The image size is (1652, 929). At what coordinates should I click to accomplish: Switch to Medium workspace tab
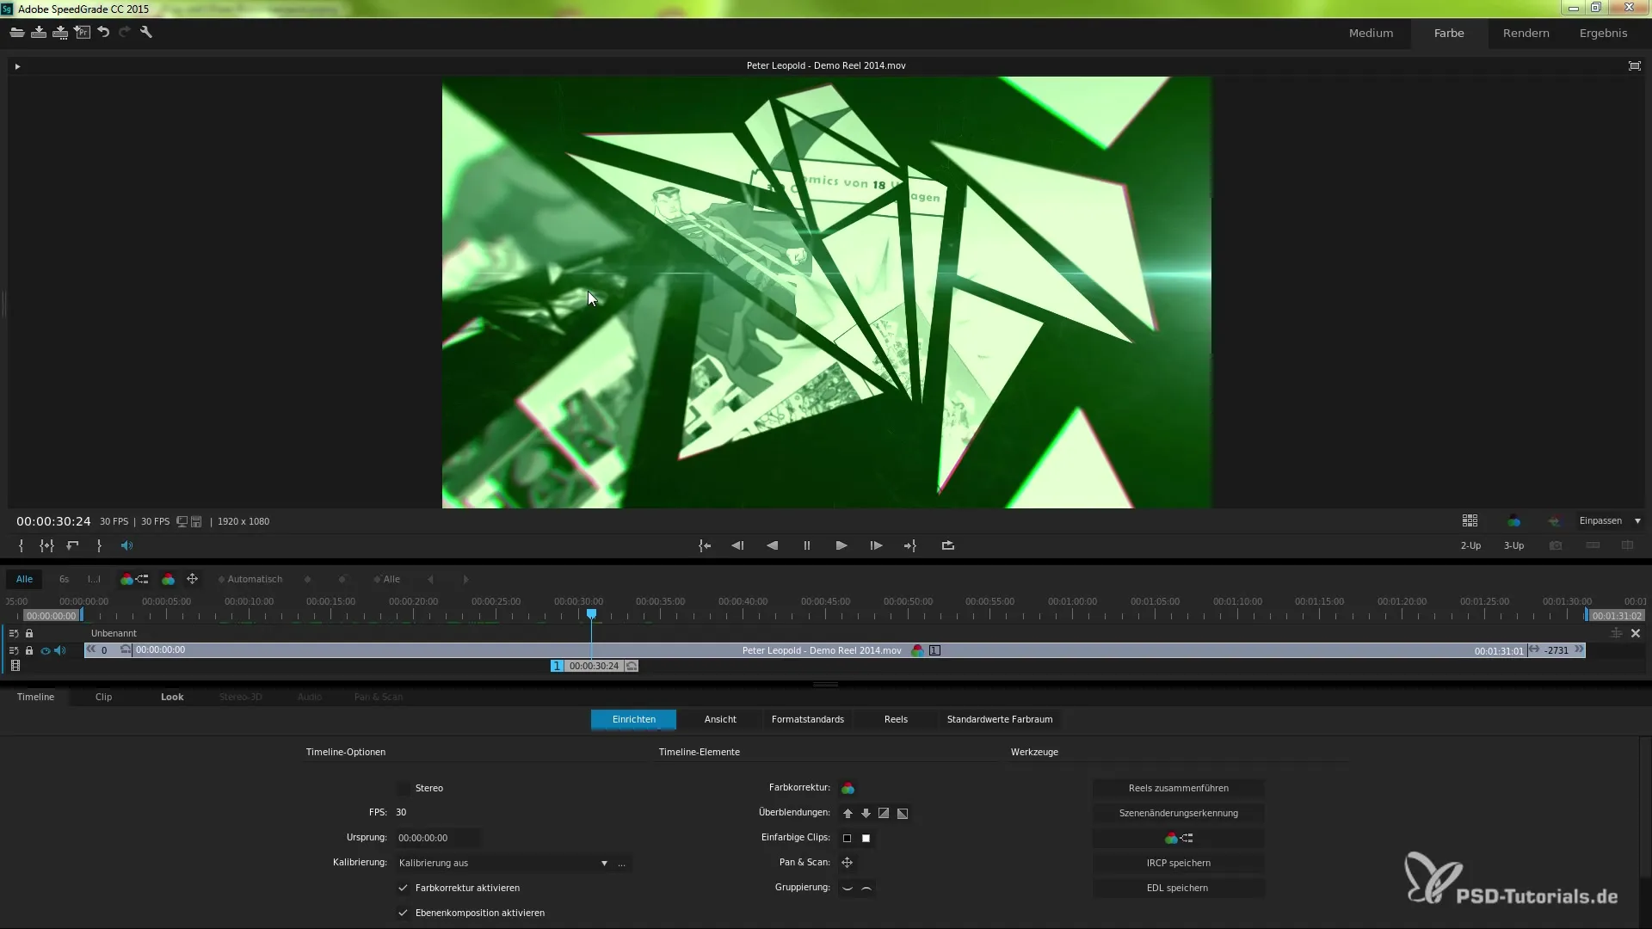[x=1371, y=33]
